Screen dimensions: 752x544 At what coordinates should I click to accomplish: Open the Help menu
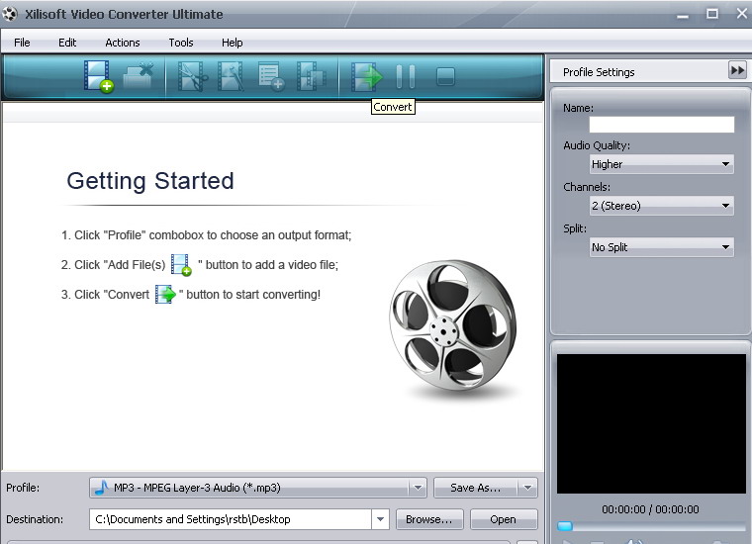pyautogui.click(x=233, y=43)
